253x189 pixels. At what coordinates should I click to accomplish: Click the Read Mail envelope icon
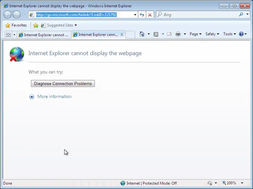point(169,34)
